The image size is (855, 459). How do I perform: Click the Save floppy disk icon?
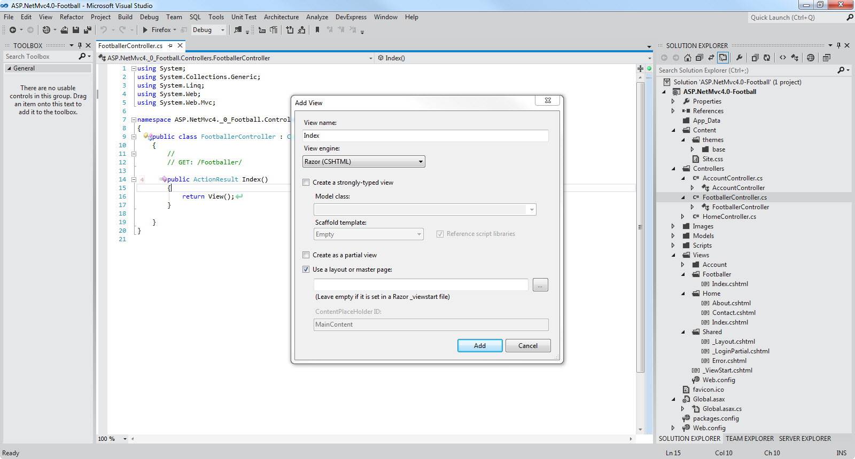coord(76,30)
